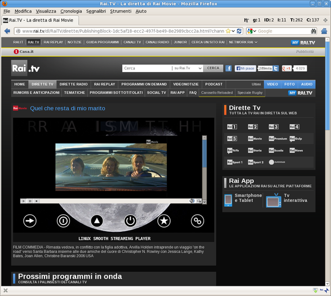Open the Speciale Rugby link
The height and width of the screenshot is (296, 331).
(250, 92)
